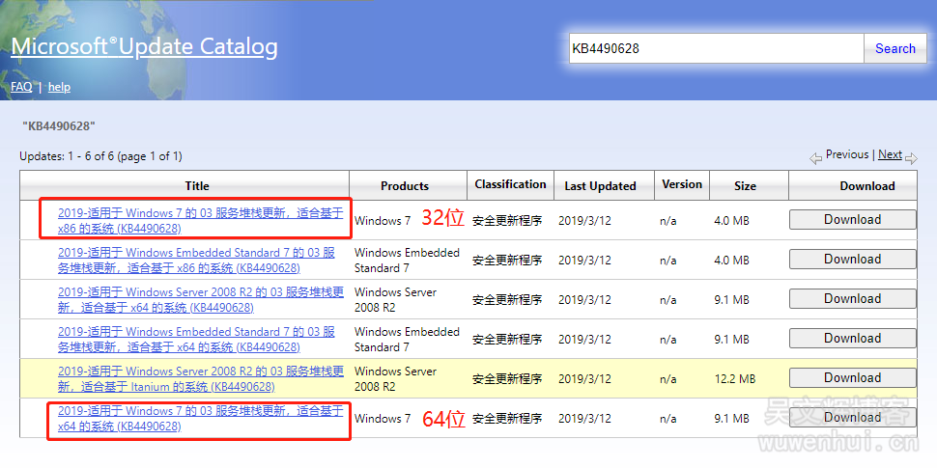This screenshot has height=468, width=937.
Task: Sort results by Classification column header
Action: click(x=510, y=184)
